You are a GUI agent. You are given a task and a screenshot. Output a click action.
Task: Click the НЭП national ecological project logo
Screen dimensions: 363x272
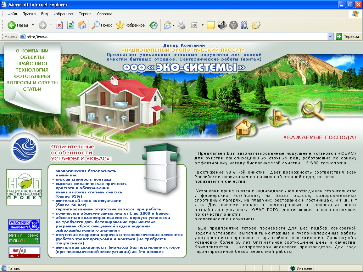pyautogui.click(x=24, y=187)
